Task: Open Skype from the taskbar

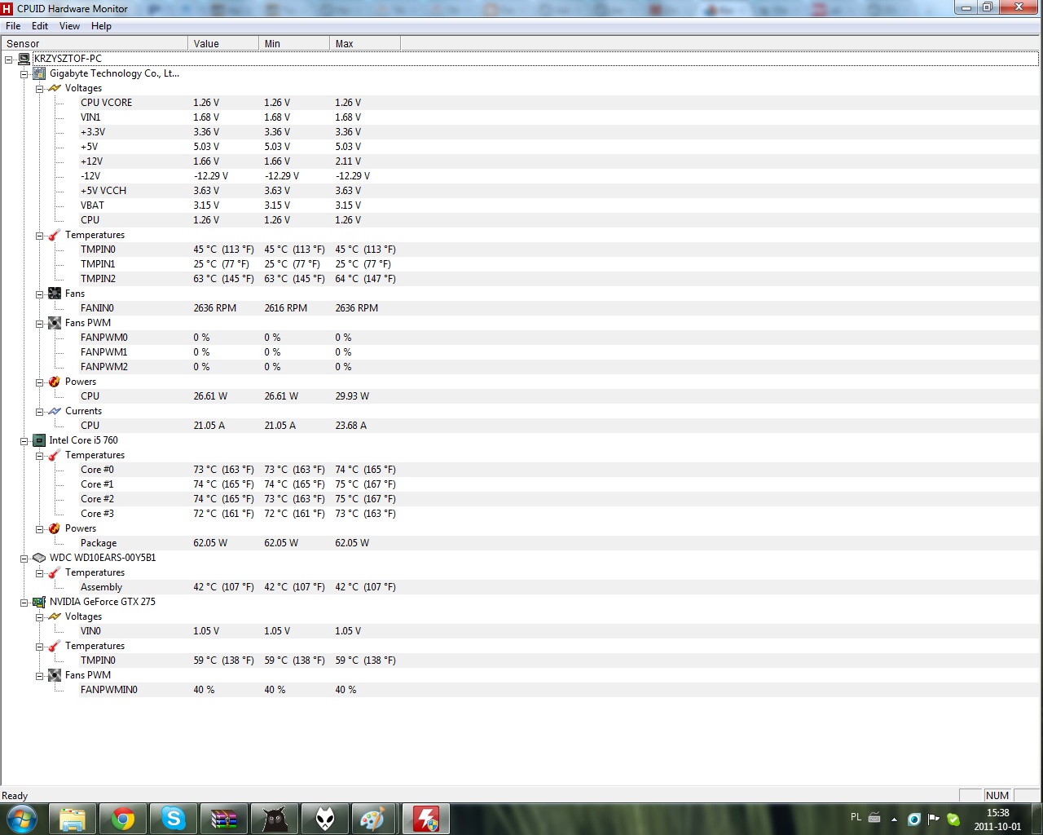Action: click(x=174, y=819)
